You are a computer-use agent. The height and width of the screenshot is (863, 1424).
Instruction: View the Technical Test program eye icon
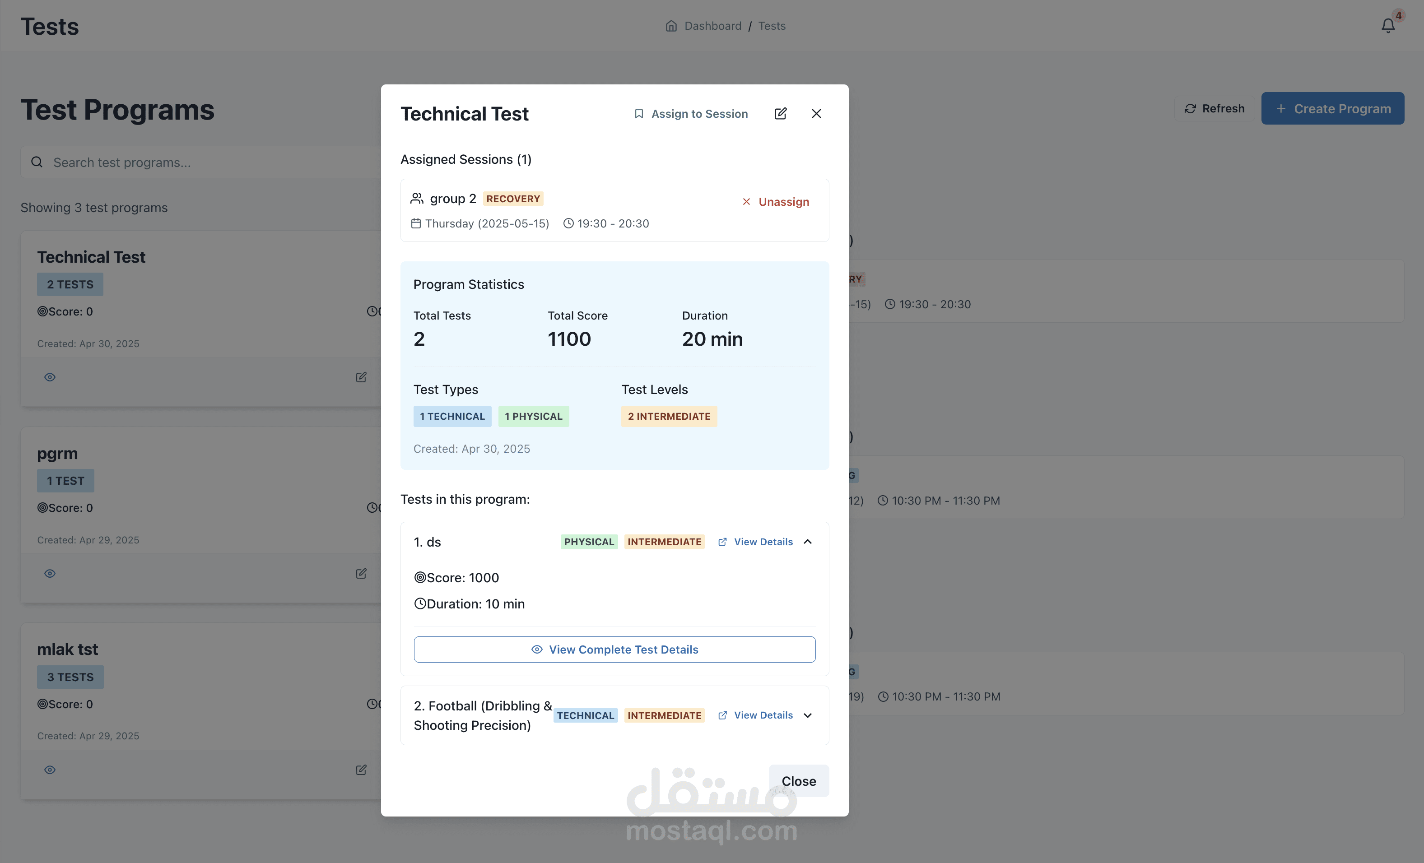click(x=50, y=377)
